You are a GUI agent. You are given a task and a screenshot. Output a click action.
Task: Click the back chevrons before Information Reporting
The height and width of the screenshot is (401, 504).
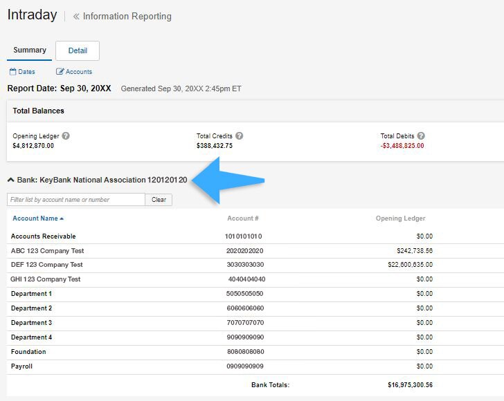(x=76, y=16)
